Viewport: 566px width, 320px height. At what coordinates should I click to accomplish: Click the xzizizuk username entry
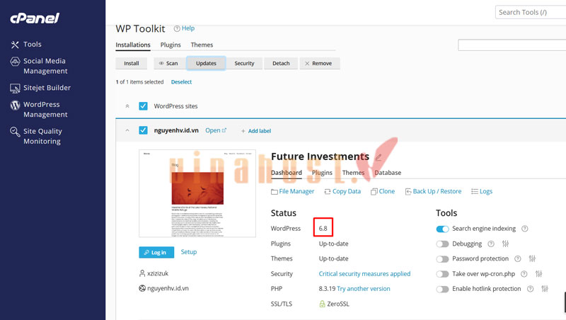click(x=154, y=273)
